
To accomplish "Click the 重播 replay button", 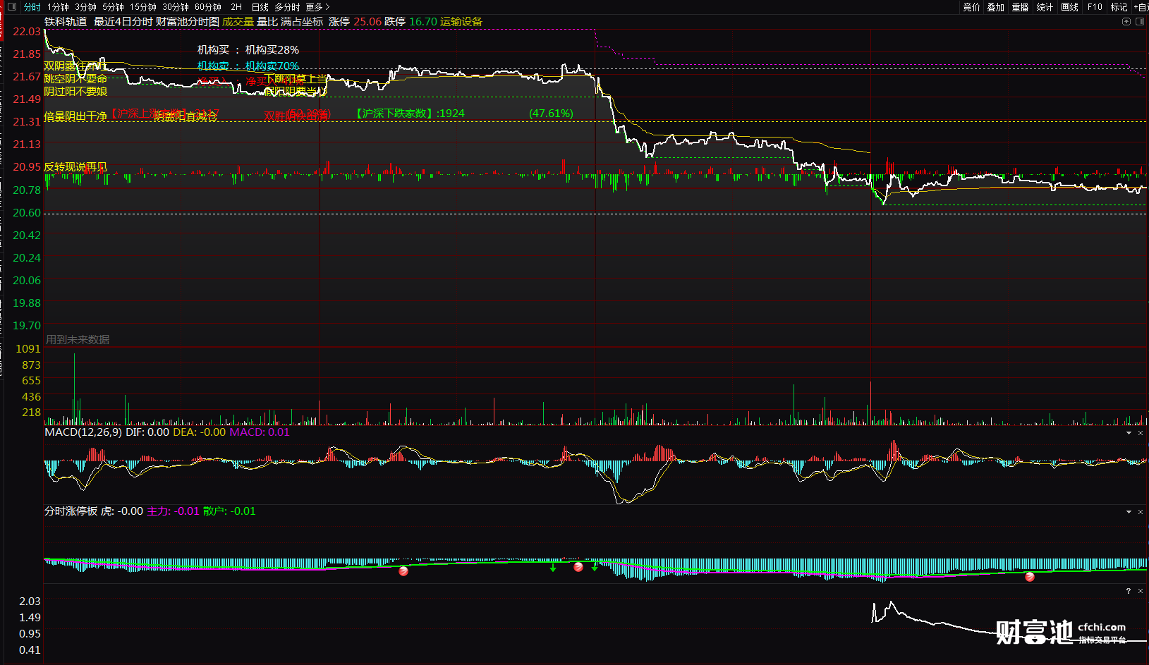I will point(1020,7).
